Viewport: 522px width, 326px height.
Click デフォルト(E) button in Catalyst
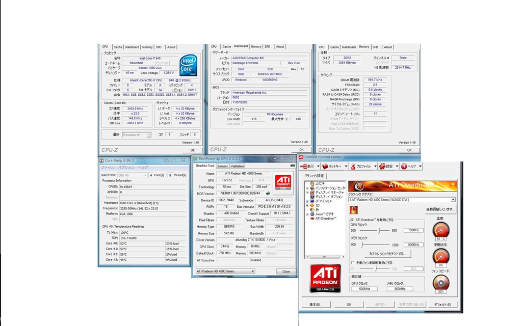[x=442, y=305]
